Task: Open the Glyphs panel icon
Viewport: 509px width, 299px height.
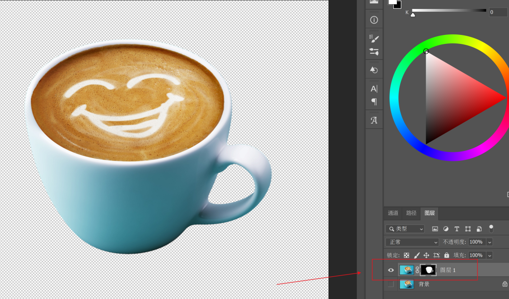Action: tap(374, 120)
